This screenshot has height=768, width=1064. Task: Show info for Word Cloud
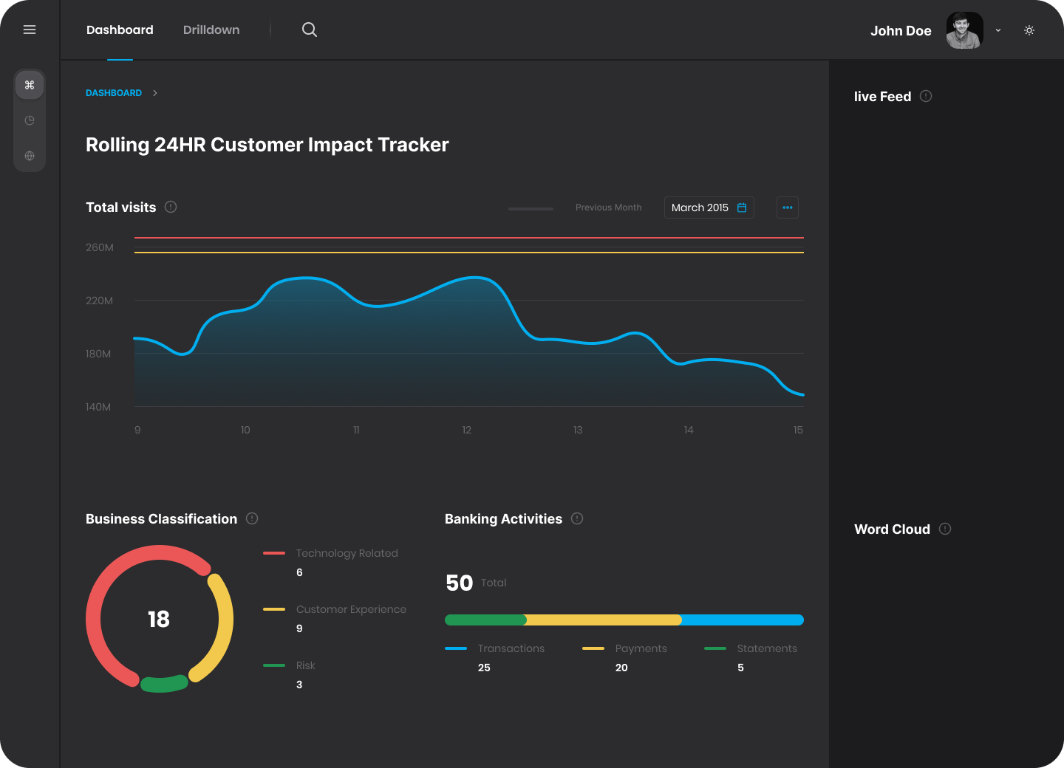(945, 529)
